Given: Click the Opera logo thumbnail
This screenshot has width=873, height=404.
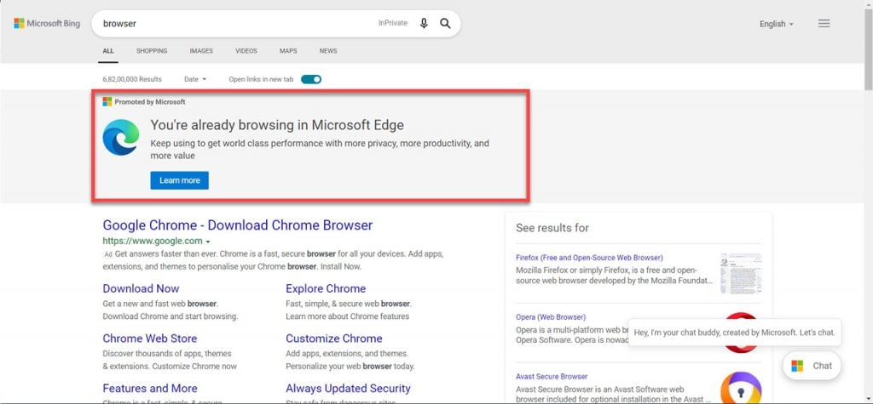Looking at the screenshot, I should click(x=741, y=333).
